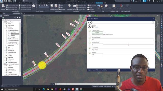Click the command line input

pyautogui.click(x=85, y=84)
